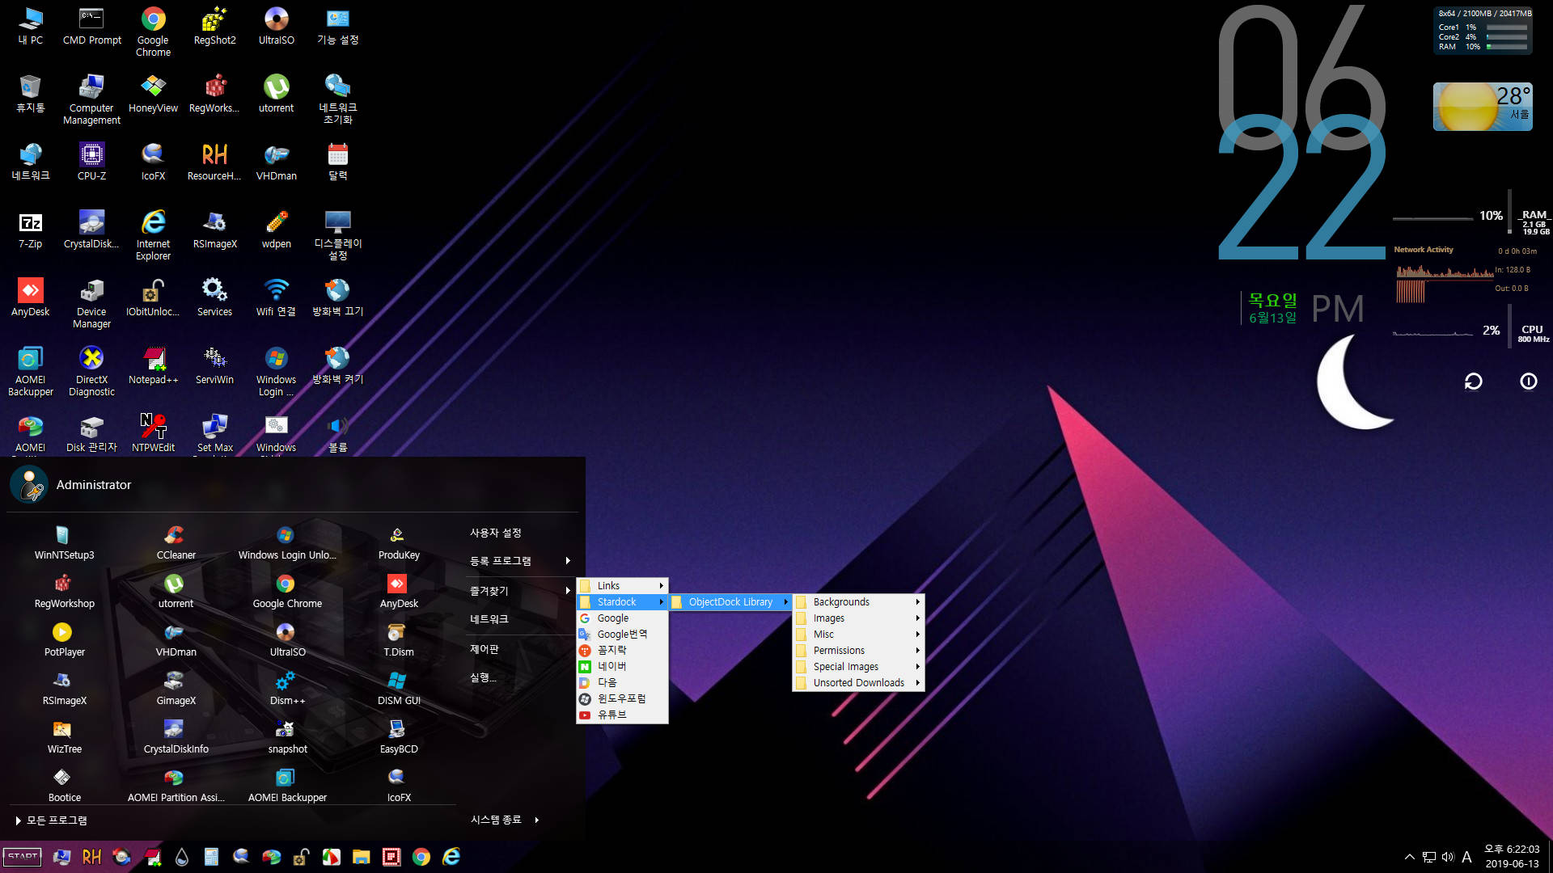1553x873 pixels.
Task: Open the AnyDesk desktop icon
Action: coord(30,297)
